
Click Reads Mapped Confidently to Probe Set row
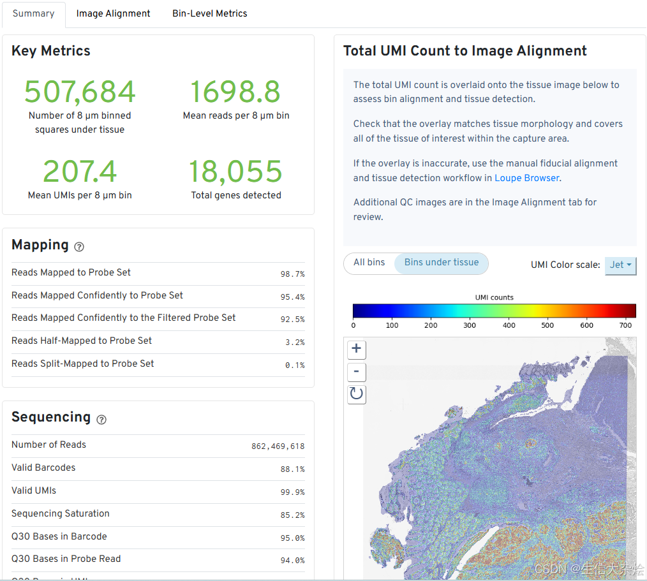158,297
